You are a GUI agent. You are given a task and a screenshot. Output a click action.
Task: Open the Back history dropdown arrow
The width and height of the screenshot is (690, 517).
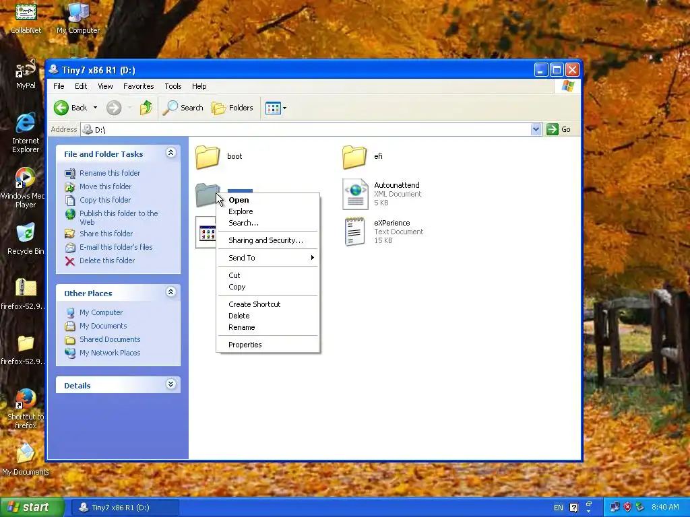click(x=95, y=108)
